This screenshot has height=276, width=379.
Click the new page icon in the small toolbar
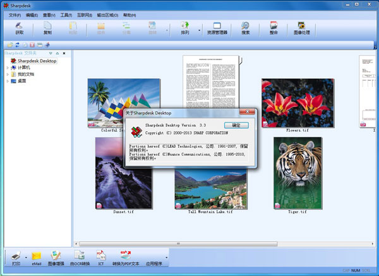point(25,45)
